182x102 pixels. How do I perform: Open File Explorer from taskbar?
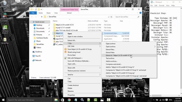(x=56, y=100)
